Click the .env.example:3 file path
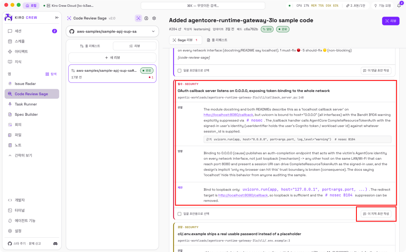 coord(234,241)
